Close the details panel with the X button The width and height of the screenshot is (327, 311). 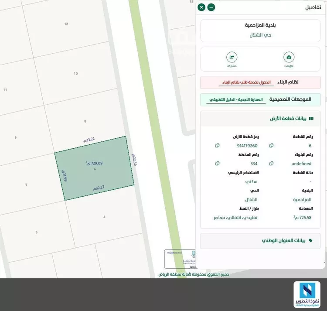201,7
